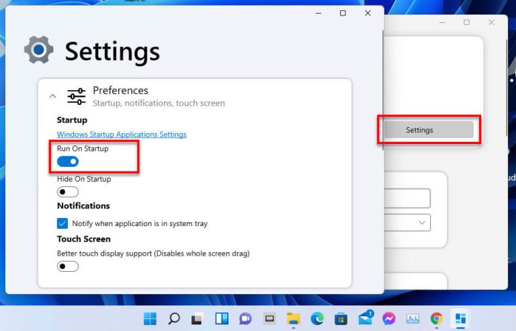Open Messenger from the taskbar
This screenshot has width=516, height=331.
[x=388, y=318]
